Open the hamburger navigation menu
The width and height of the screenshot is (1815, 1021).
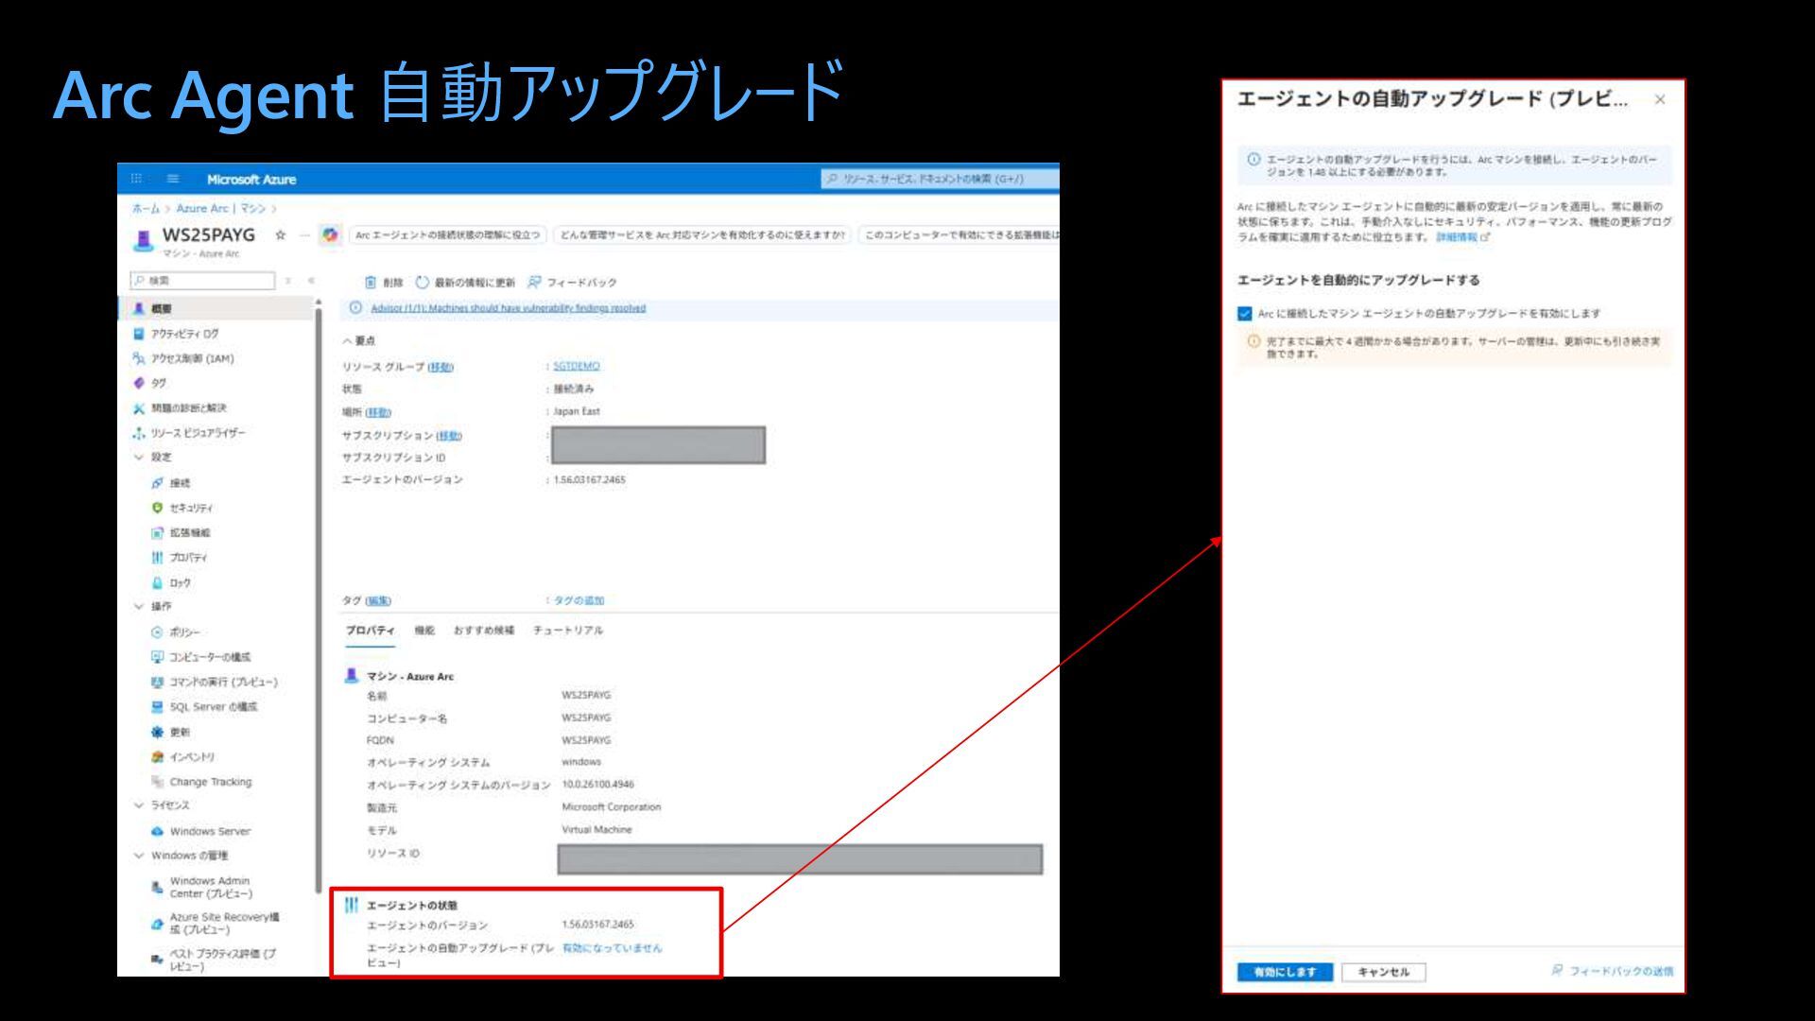[x=173, y=179]
